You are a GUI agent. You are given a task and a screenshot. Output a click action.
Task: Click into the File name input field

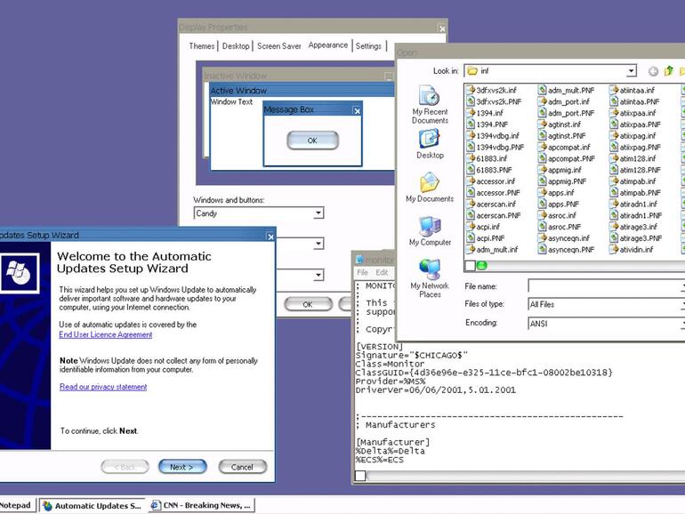click(x=607, y=286)
